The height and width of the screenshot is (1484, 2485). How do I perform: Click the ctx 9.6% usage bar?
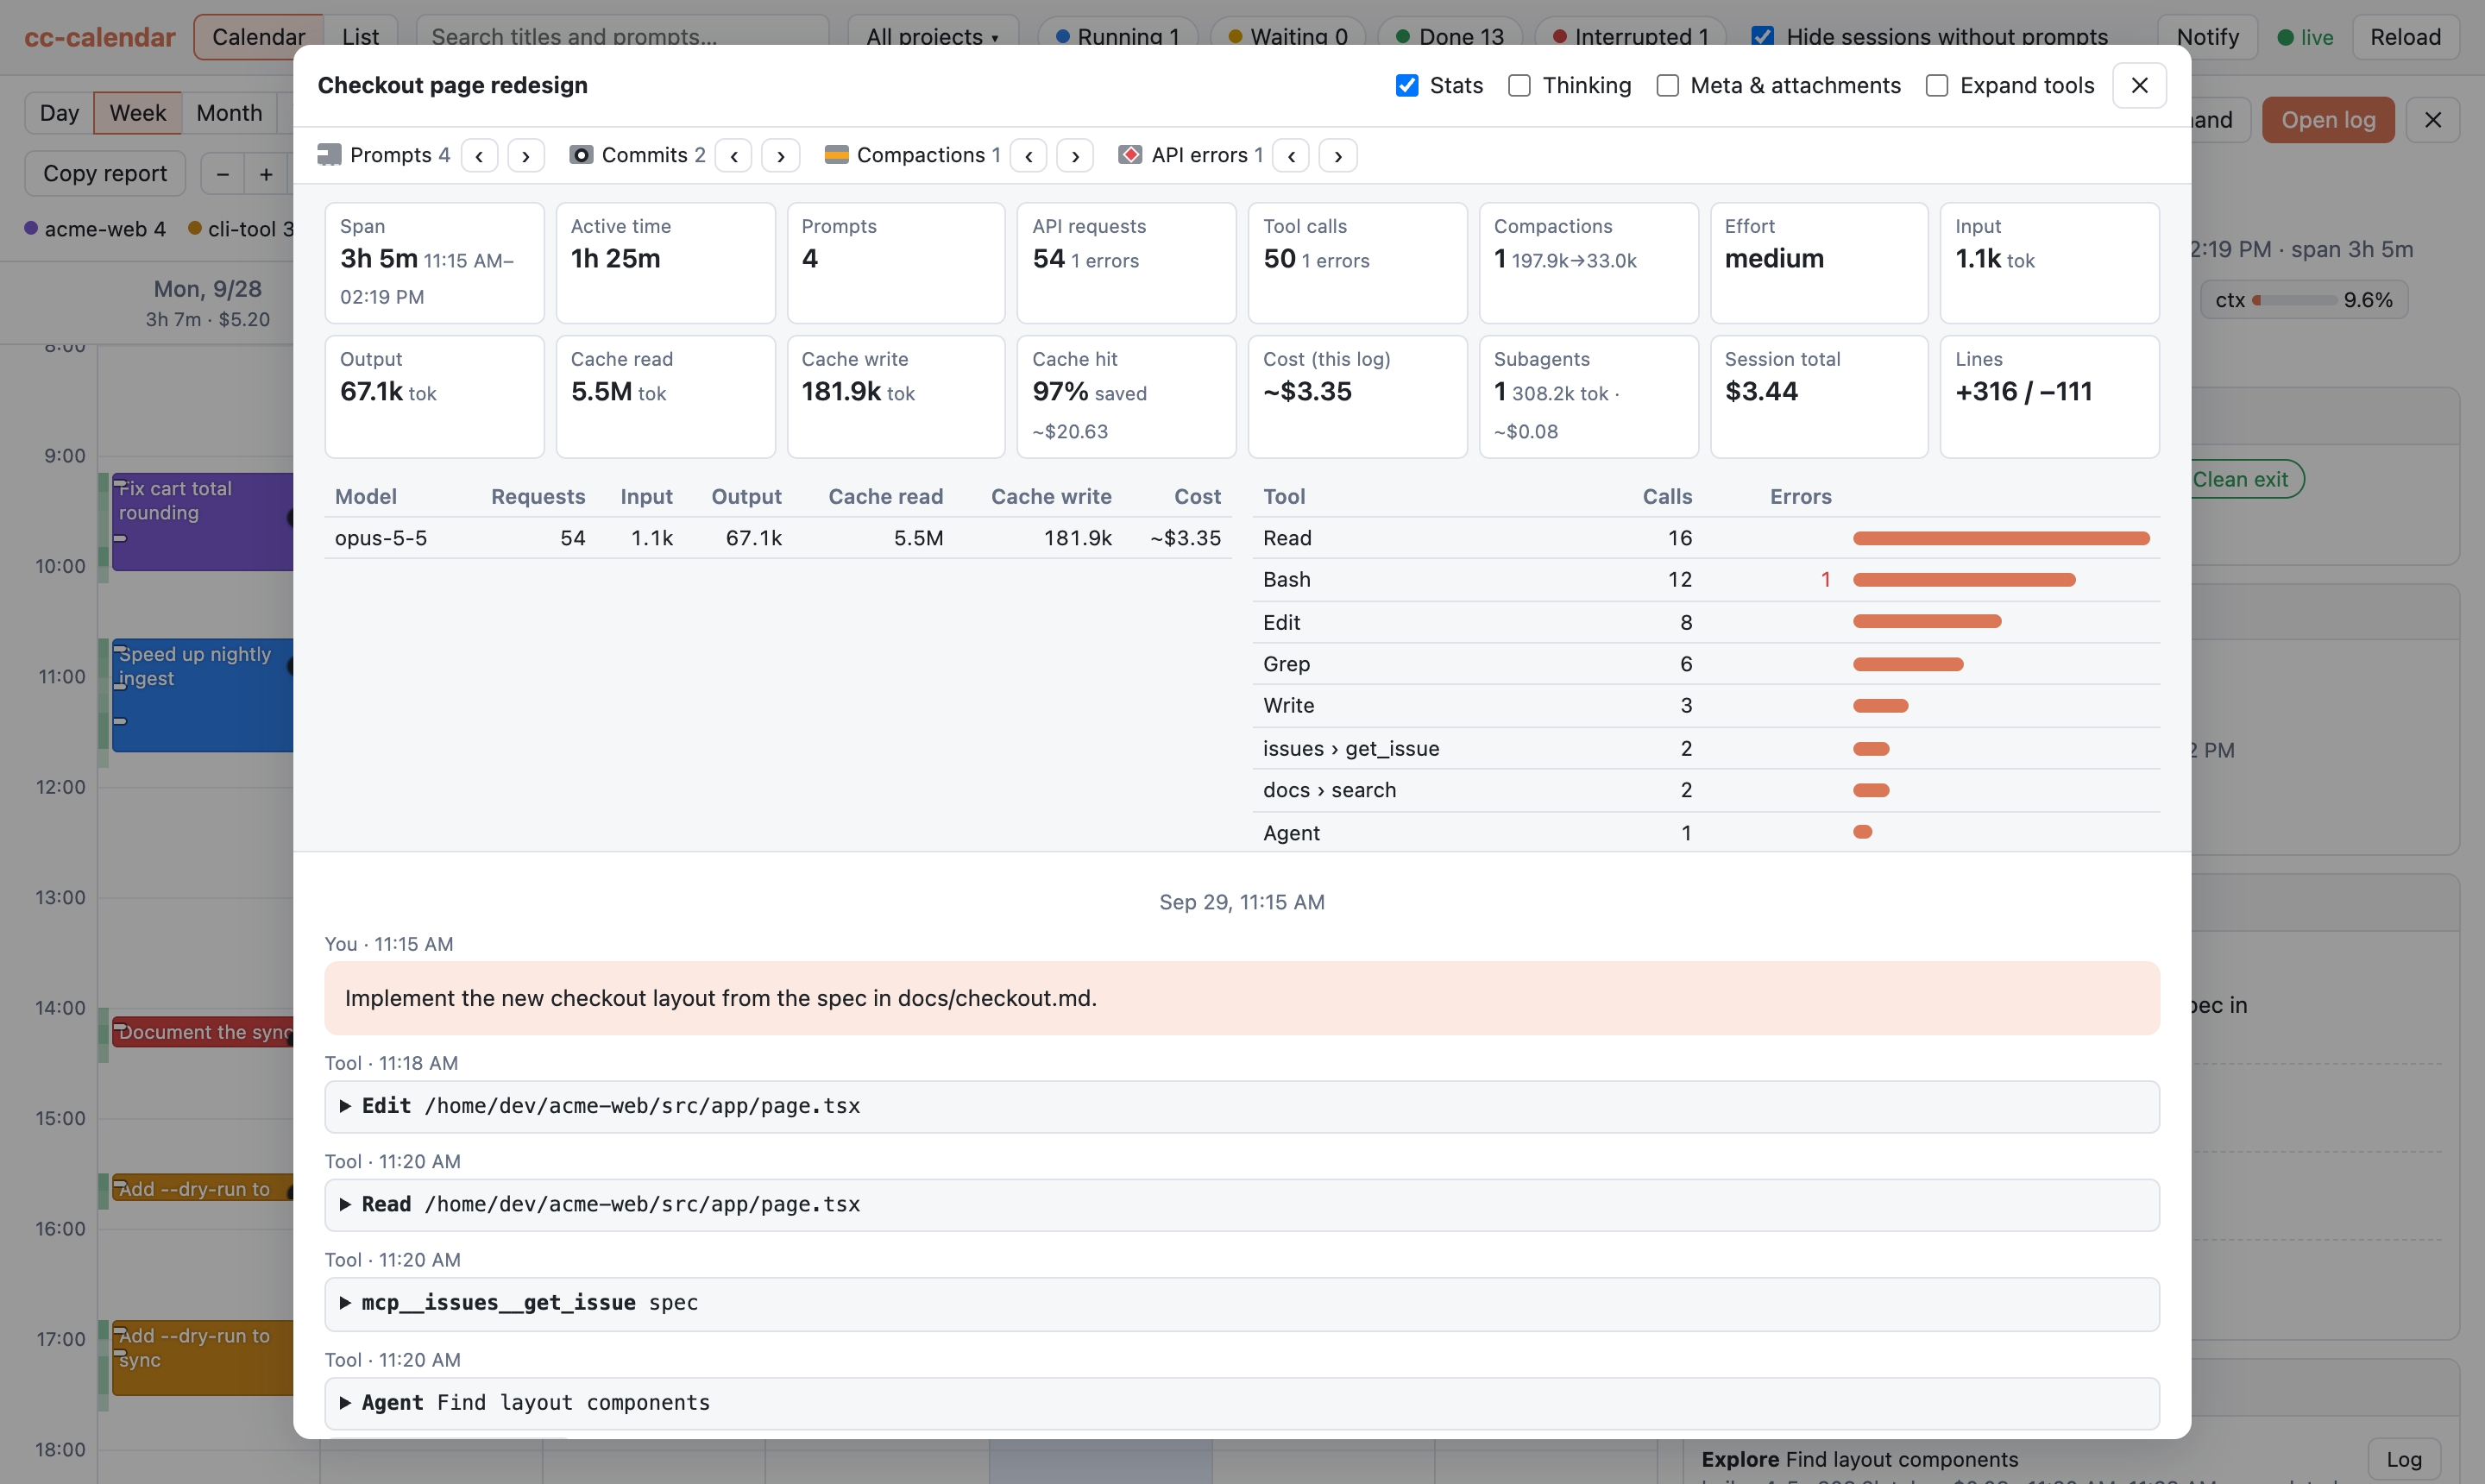click(2304, 300)
